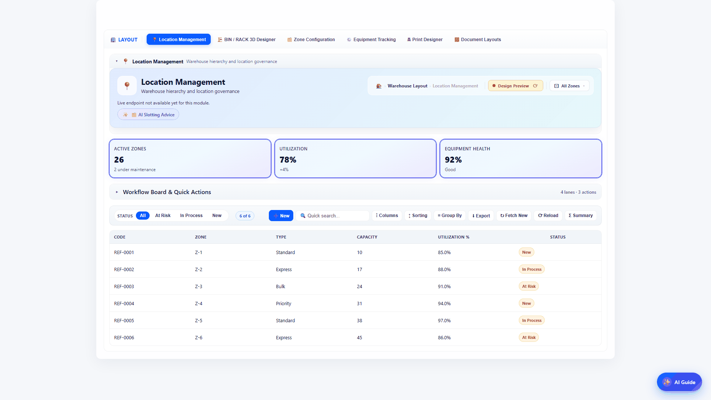Click the At Risk badge in REF-0006 row
Screen dimensions: 711x400
tap(529, 337)
